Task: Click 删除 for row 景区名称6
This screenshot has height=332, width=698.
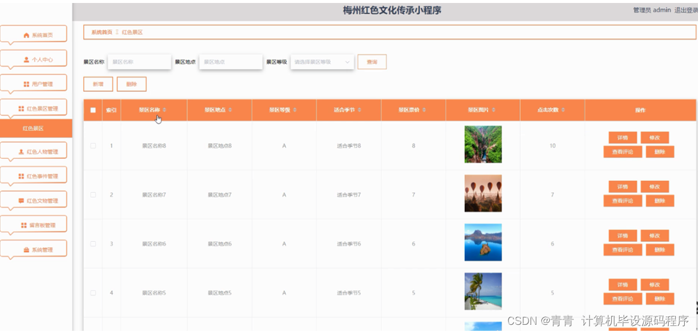Action: click(660, 250)
